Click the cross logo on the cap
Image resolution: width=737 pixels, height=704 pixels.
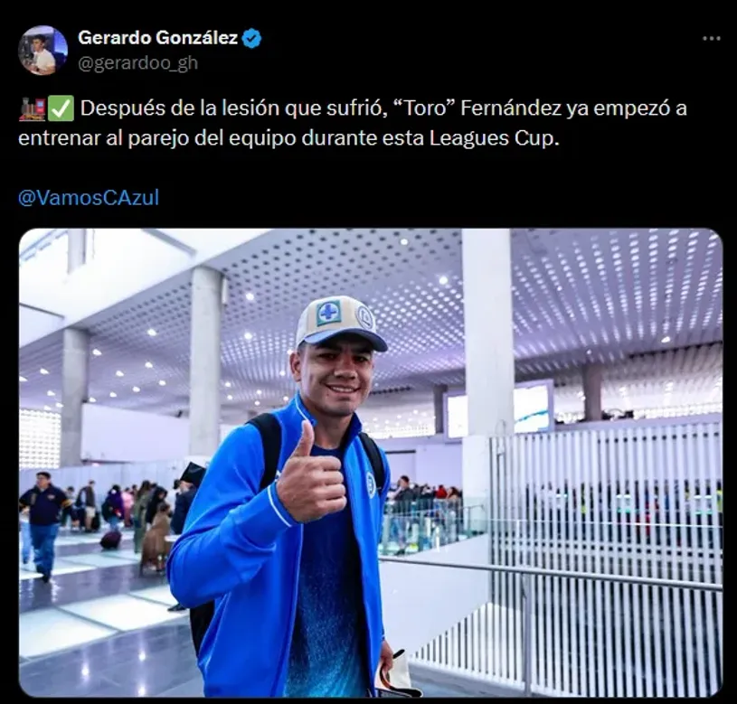pos(328,314)
